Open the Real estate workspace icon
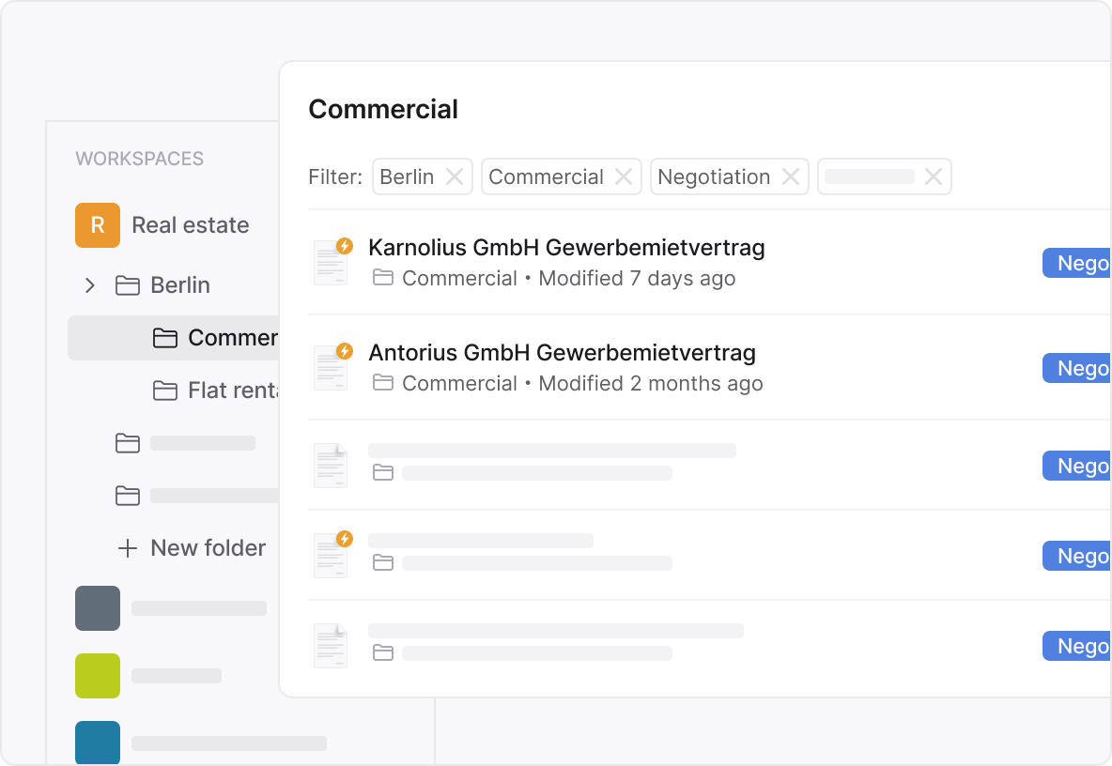This screenshot has height=766, width=1112. point(98,225)
